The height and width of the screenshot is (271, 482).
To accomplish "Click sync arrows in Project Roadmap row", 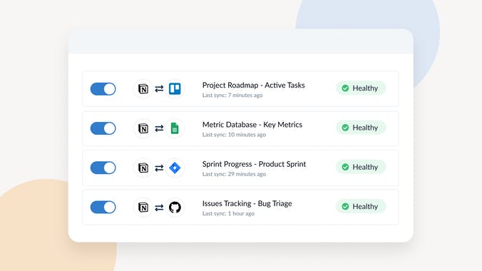I will [159, 89].
